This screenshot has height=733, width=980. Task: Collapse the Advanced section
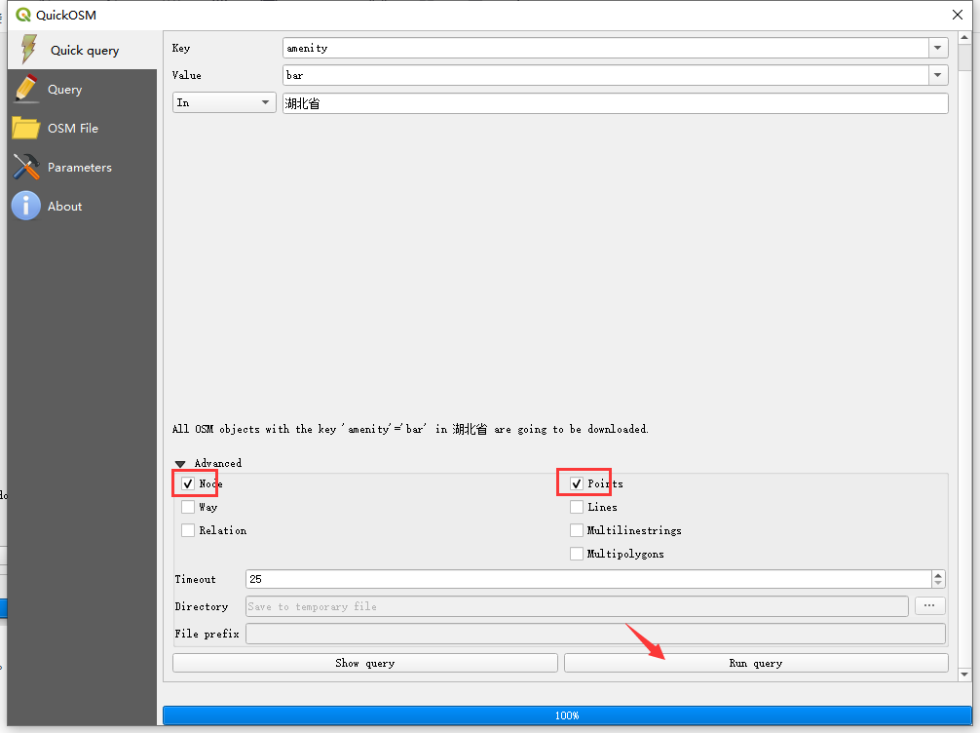tap(180, 463)
